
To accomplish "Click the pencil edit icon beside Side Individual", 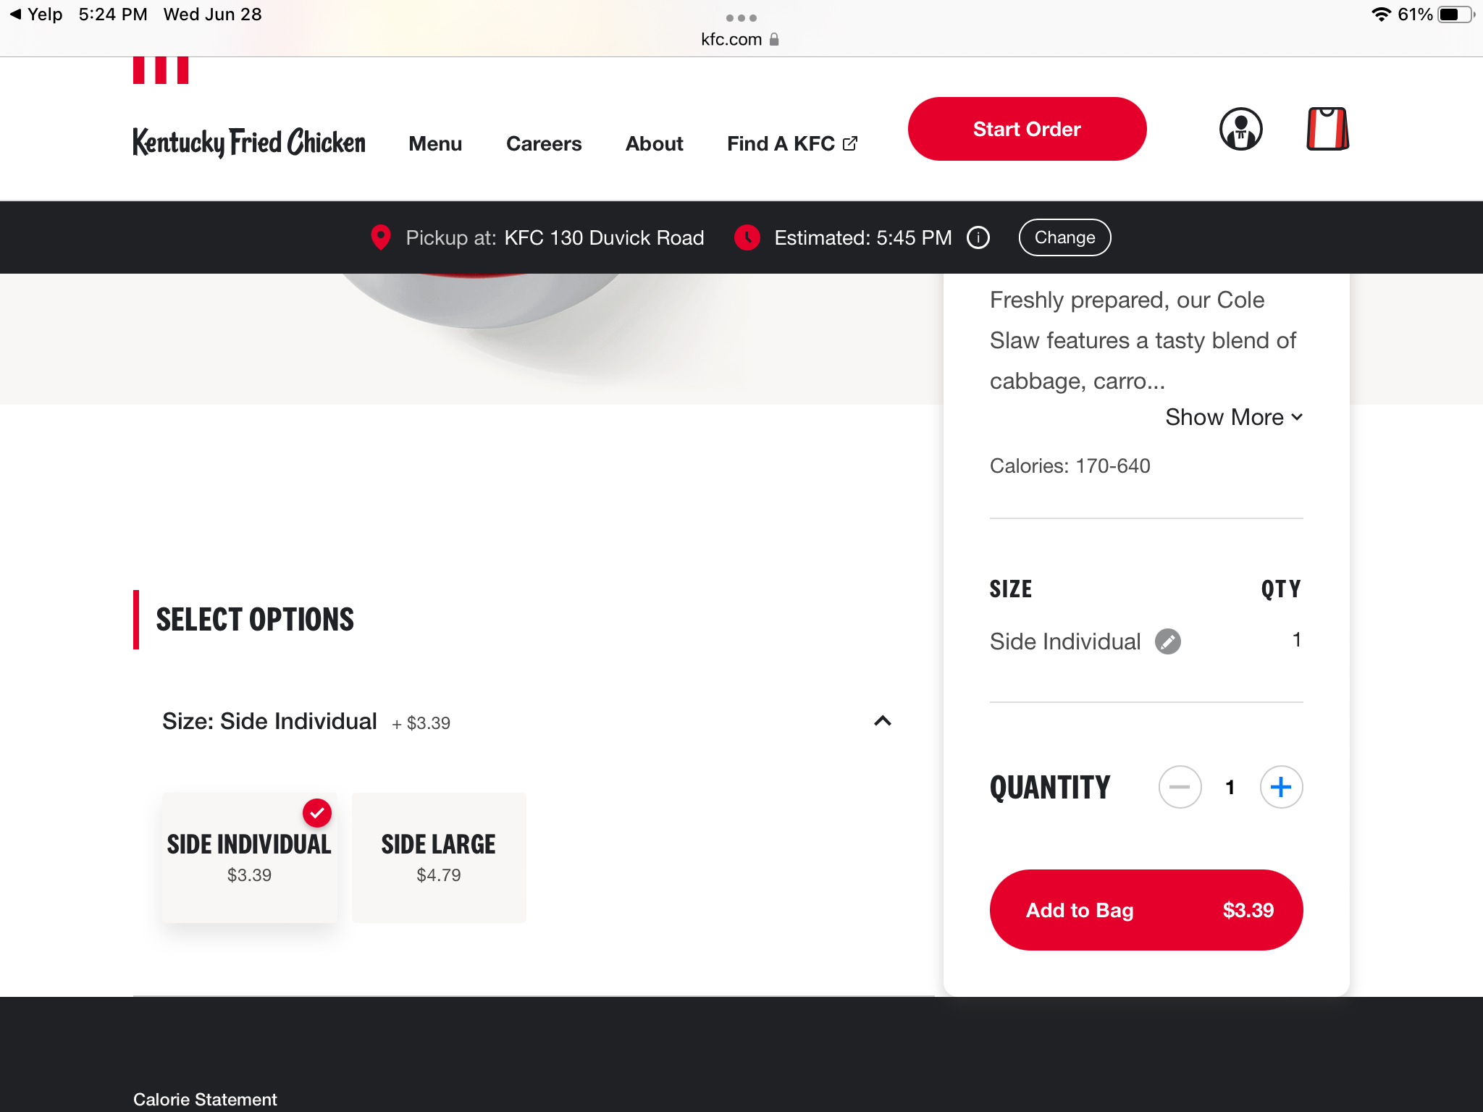I will coord(1167,641).
